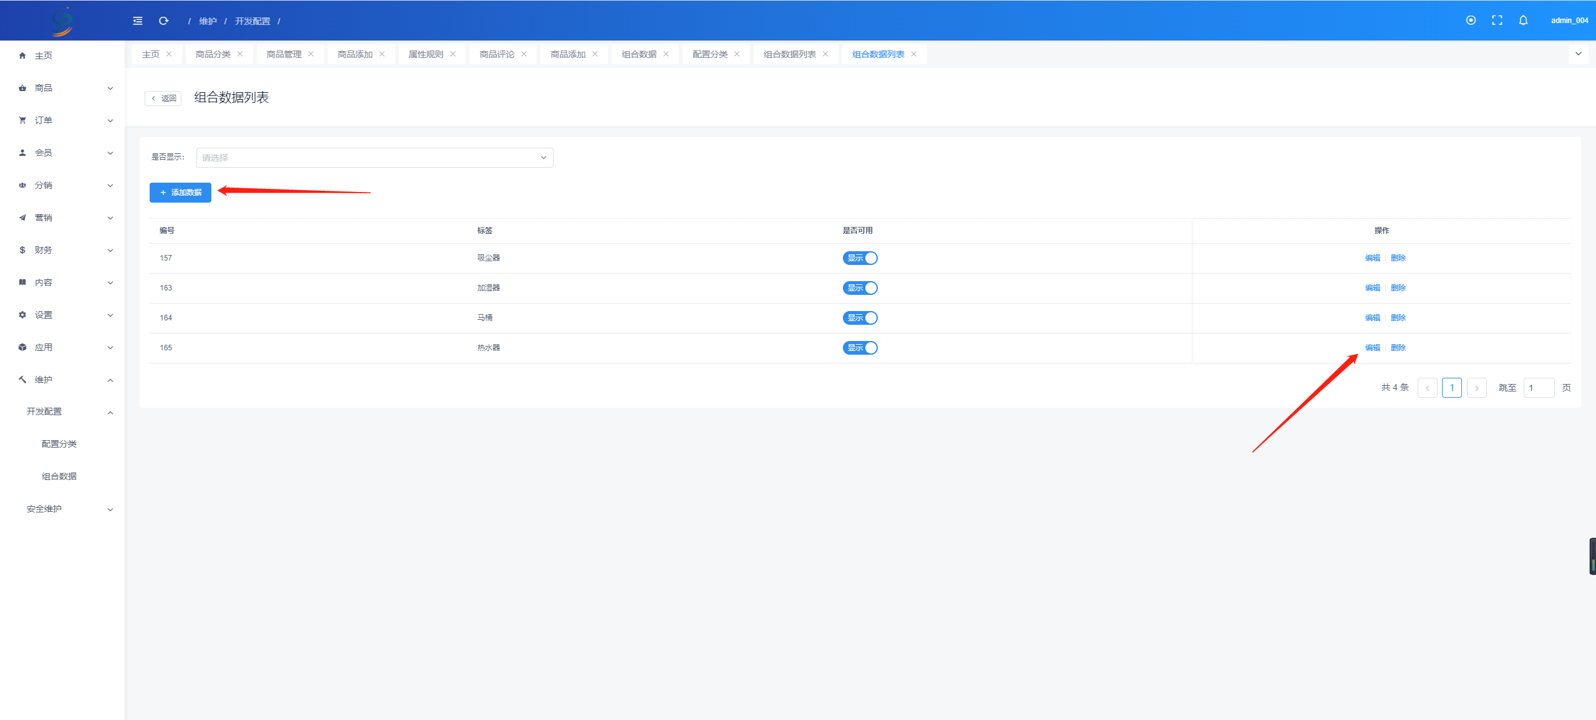
Task: Click the 跳至 page number input
Action: (1539, 388)
